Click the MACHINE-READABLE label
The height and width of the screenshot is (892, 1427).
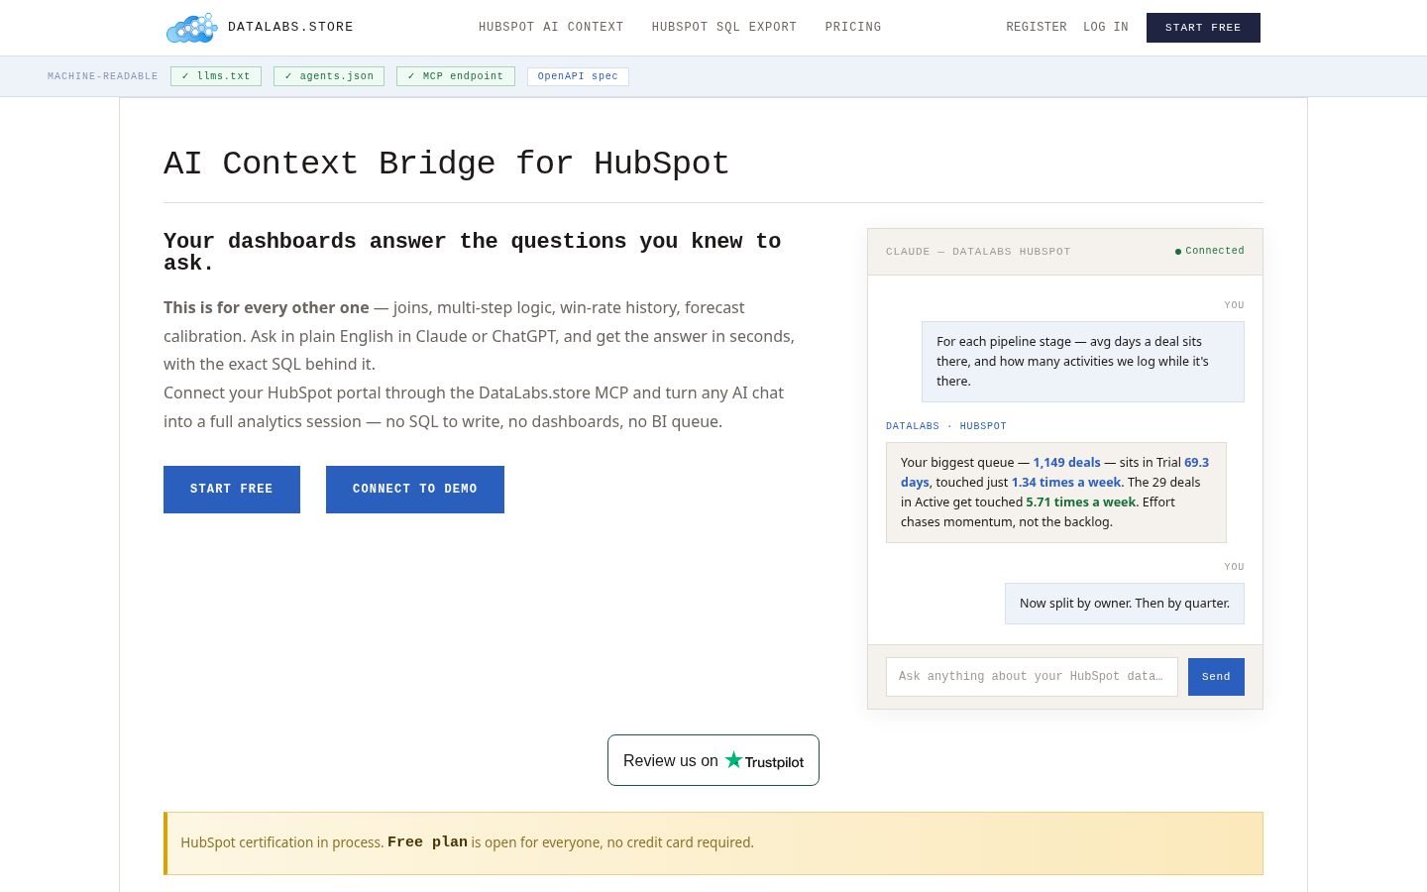coord(103,76)
